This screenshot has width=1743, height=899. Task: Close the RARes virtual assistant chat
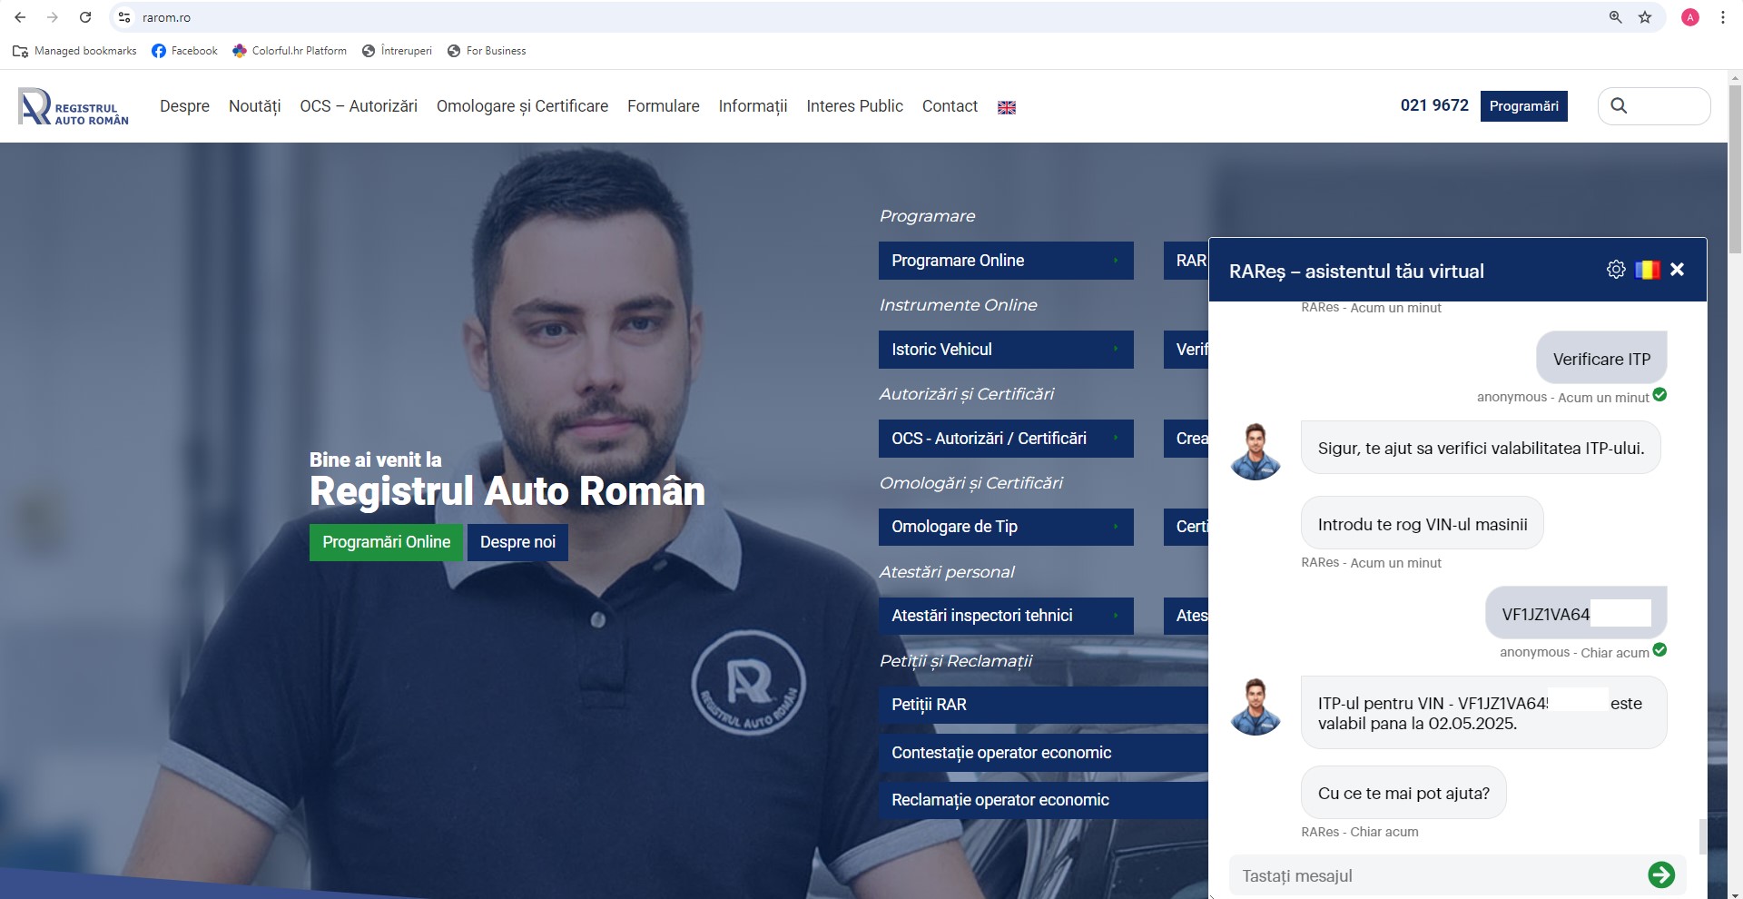click(1677, 270)
